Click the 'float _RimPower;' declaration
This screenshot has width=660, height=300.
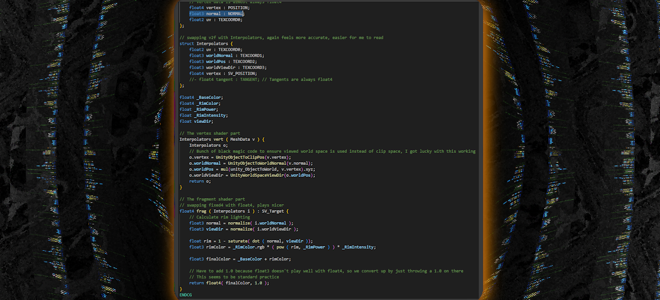(x=199, y=109)
